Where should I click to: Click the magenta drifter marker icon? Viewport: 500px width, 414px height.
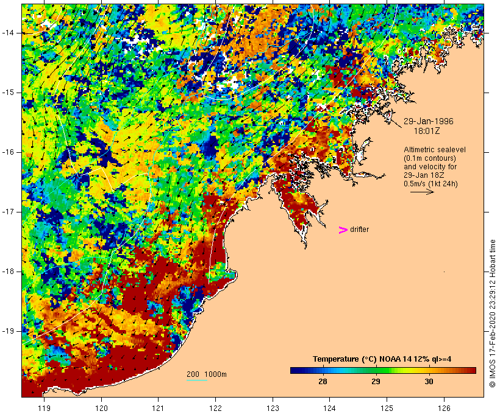(343, 230)
